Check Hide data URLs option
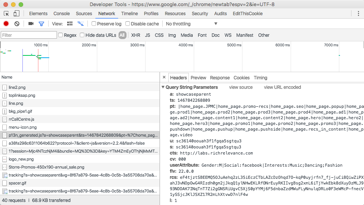364x205 pixels. (82, 35)
